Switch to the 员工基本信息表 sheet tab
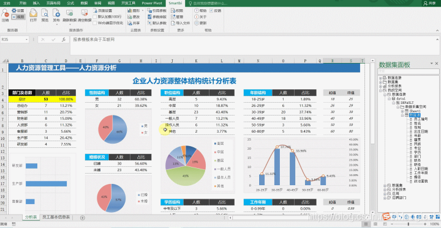 (x=56, y=218)
